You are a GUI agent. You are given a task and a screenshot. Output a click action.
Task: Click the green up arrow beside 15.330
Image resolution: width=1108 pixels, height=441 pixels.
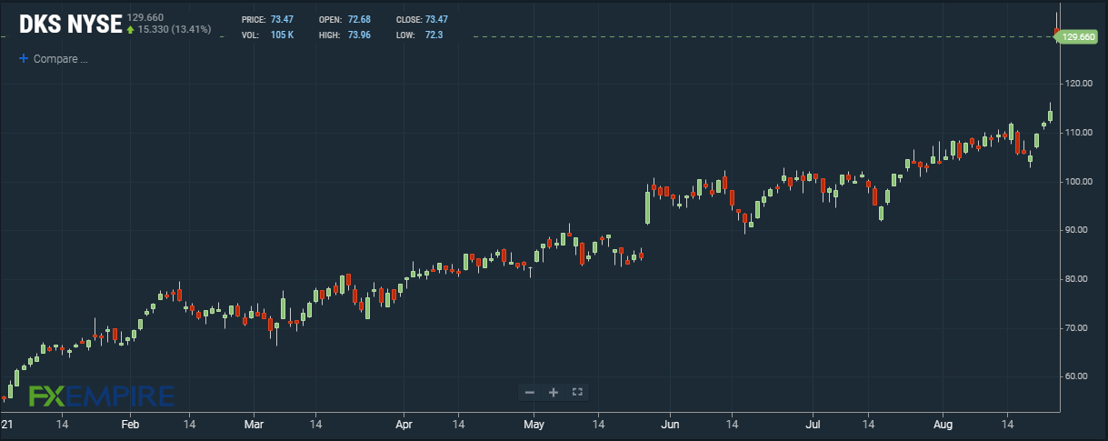pyautogui.click(x=131, y=29)
